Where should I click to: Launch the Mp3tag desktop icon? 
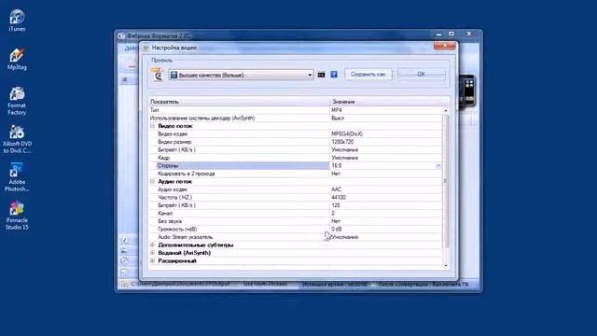[x=17, y=59]
